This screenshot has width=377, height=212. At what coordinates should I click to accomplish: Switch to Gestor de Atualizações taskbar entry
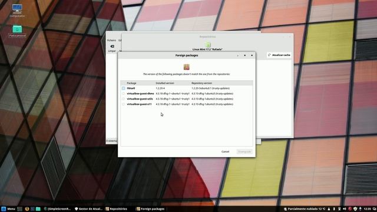(88, 209)
